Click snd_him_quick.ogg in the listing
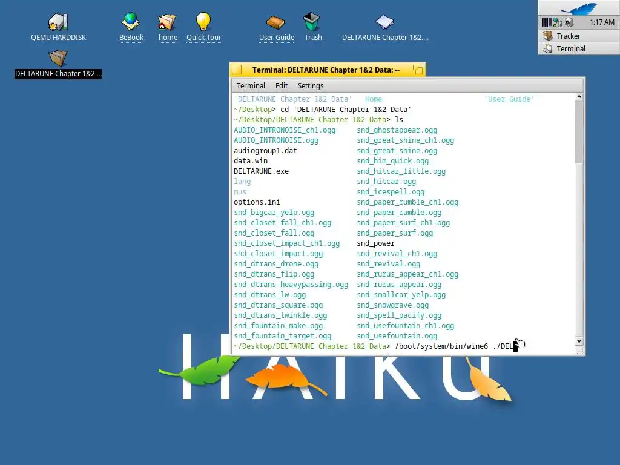Image resolution: width=620 pixels, height=465 pixels. pos(392,161)
